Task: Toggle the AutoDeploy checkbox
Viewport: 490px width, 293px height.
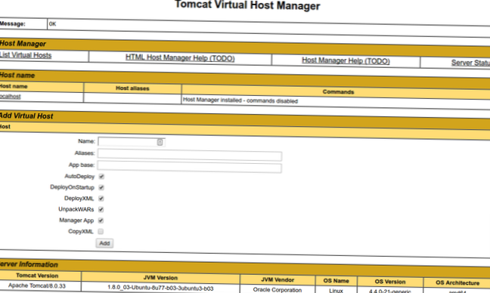Action: 101,176
